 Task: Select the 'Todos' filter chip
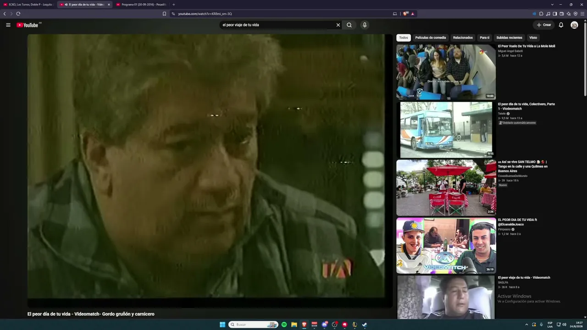tap(404, 38)
